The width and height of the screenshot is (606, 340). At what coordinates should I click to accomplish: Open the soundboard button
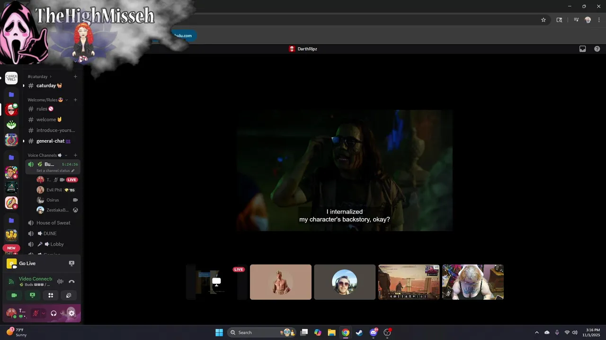tap(69, 295)
